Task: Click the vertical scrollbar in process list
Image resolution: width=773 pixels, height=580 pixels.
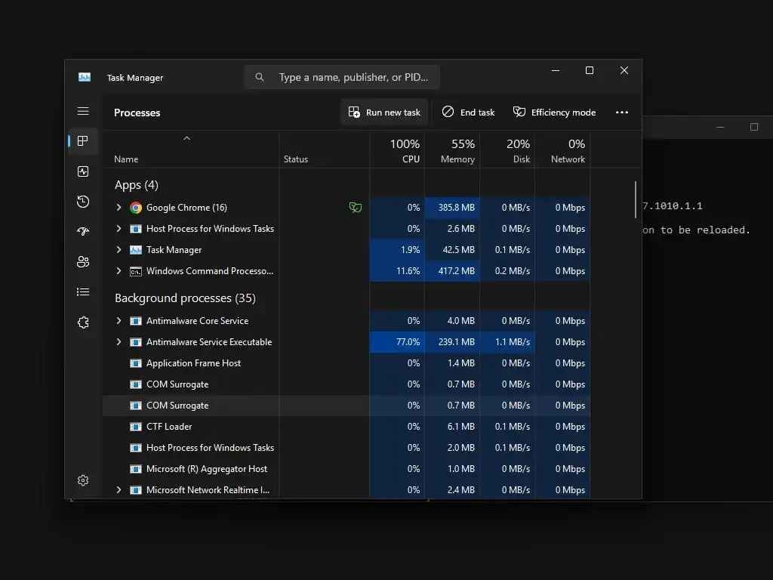Action: (x=636, y=199)
